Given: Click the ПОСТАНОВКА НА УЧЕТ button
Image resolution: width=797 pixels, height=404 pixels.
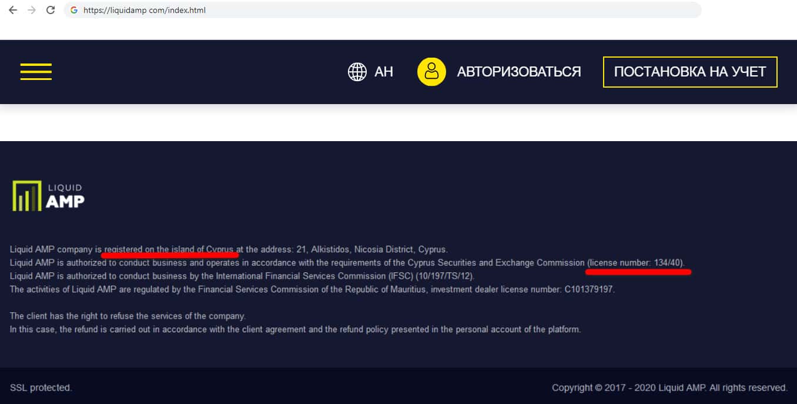Looking at the screenshot, I should [690, 72].
